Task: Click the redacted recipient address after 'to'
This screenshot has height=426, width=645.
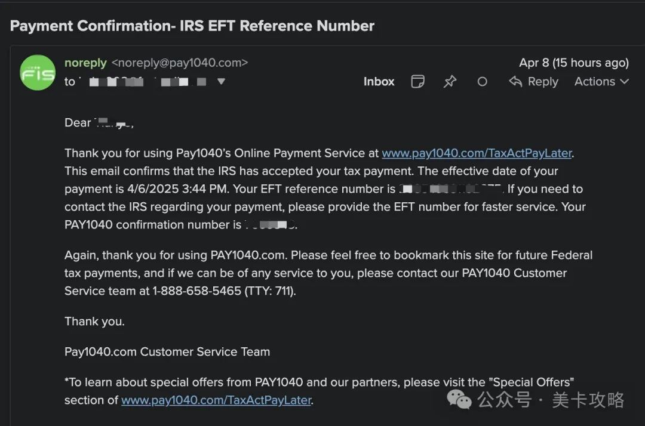Action: point(143,82)
